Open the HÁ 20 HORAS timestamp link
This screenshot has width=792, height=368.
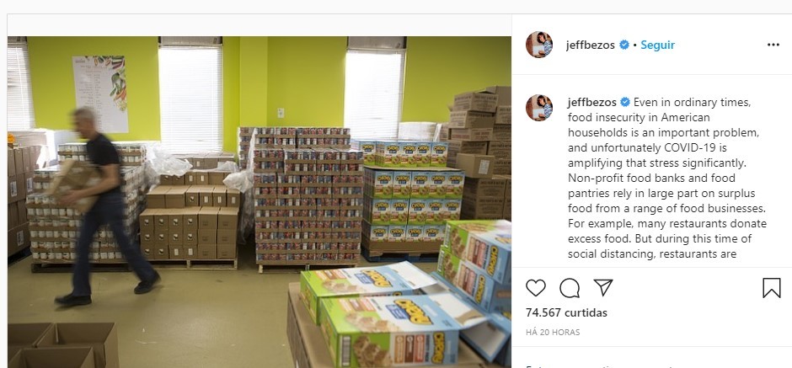point(553,332)
